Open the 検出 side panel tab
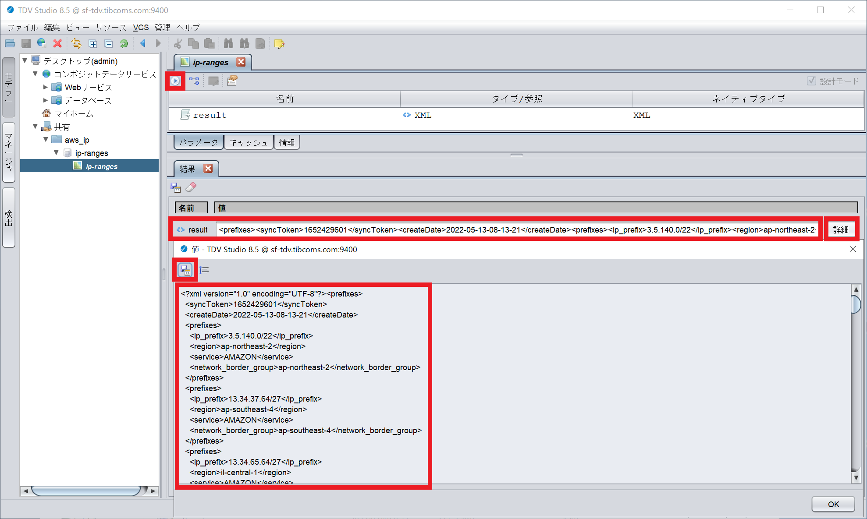Screen dimensions: 867x519 coord(8,218)
